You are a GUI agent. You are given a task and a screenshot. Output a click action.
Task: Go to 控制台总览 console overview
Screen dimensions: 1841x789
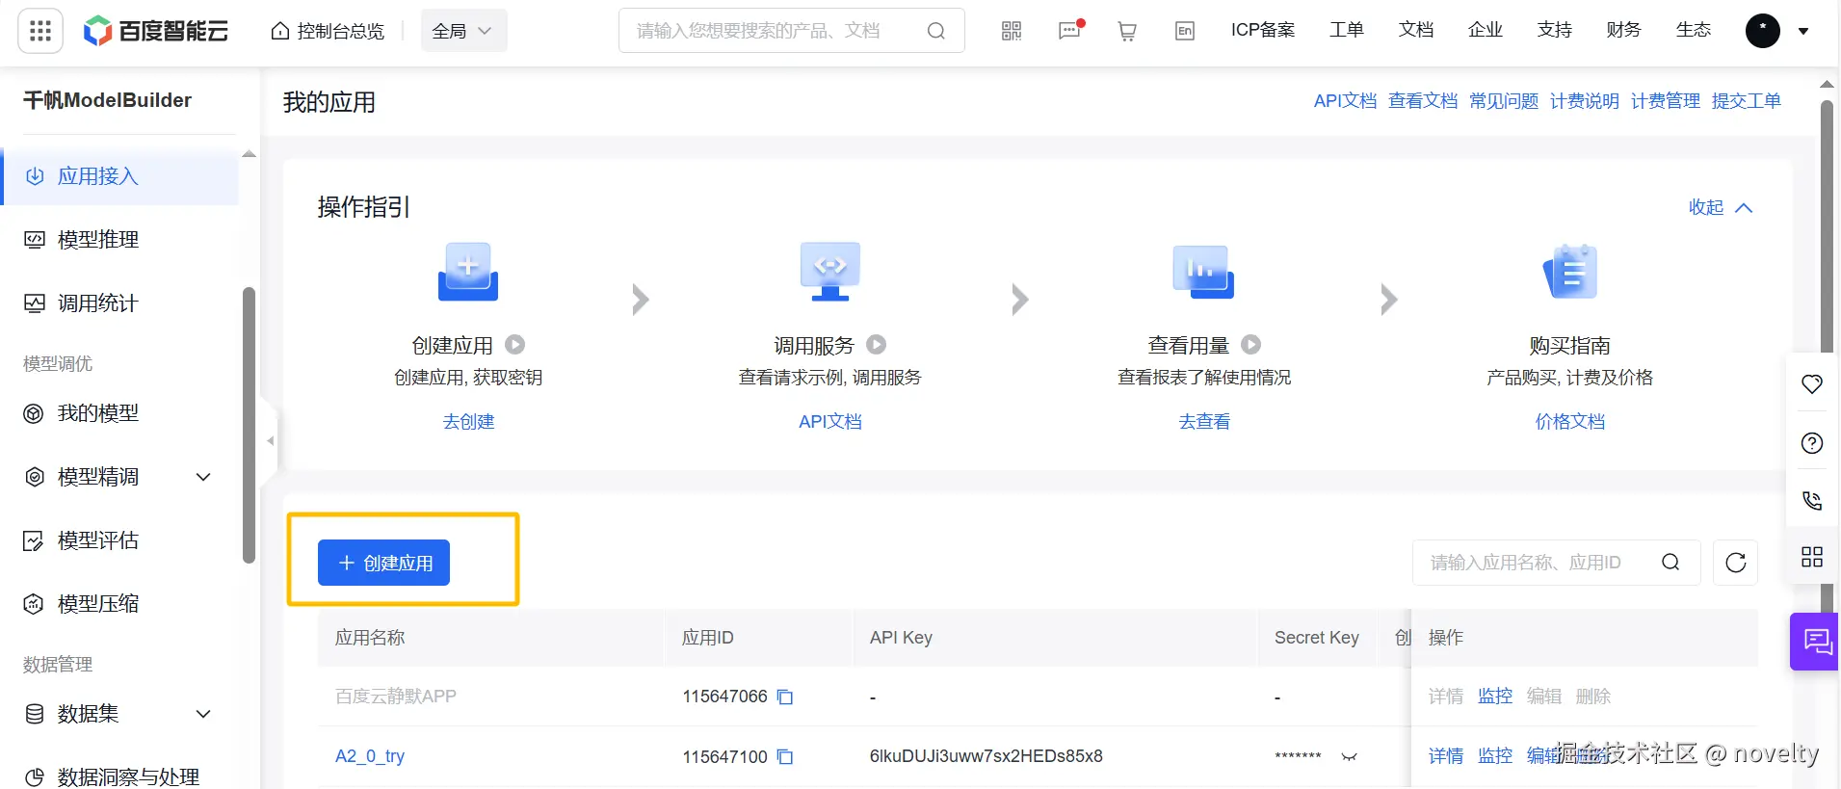(x=328, y=31)
